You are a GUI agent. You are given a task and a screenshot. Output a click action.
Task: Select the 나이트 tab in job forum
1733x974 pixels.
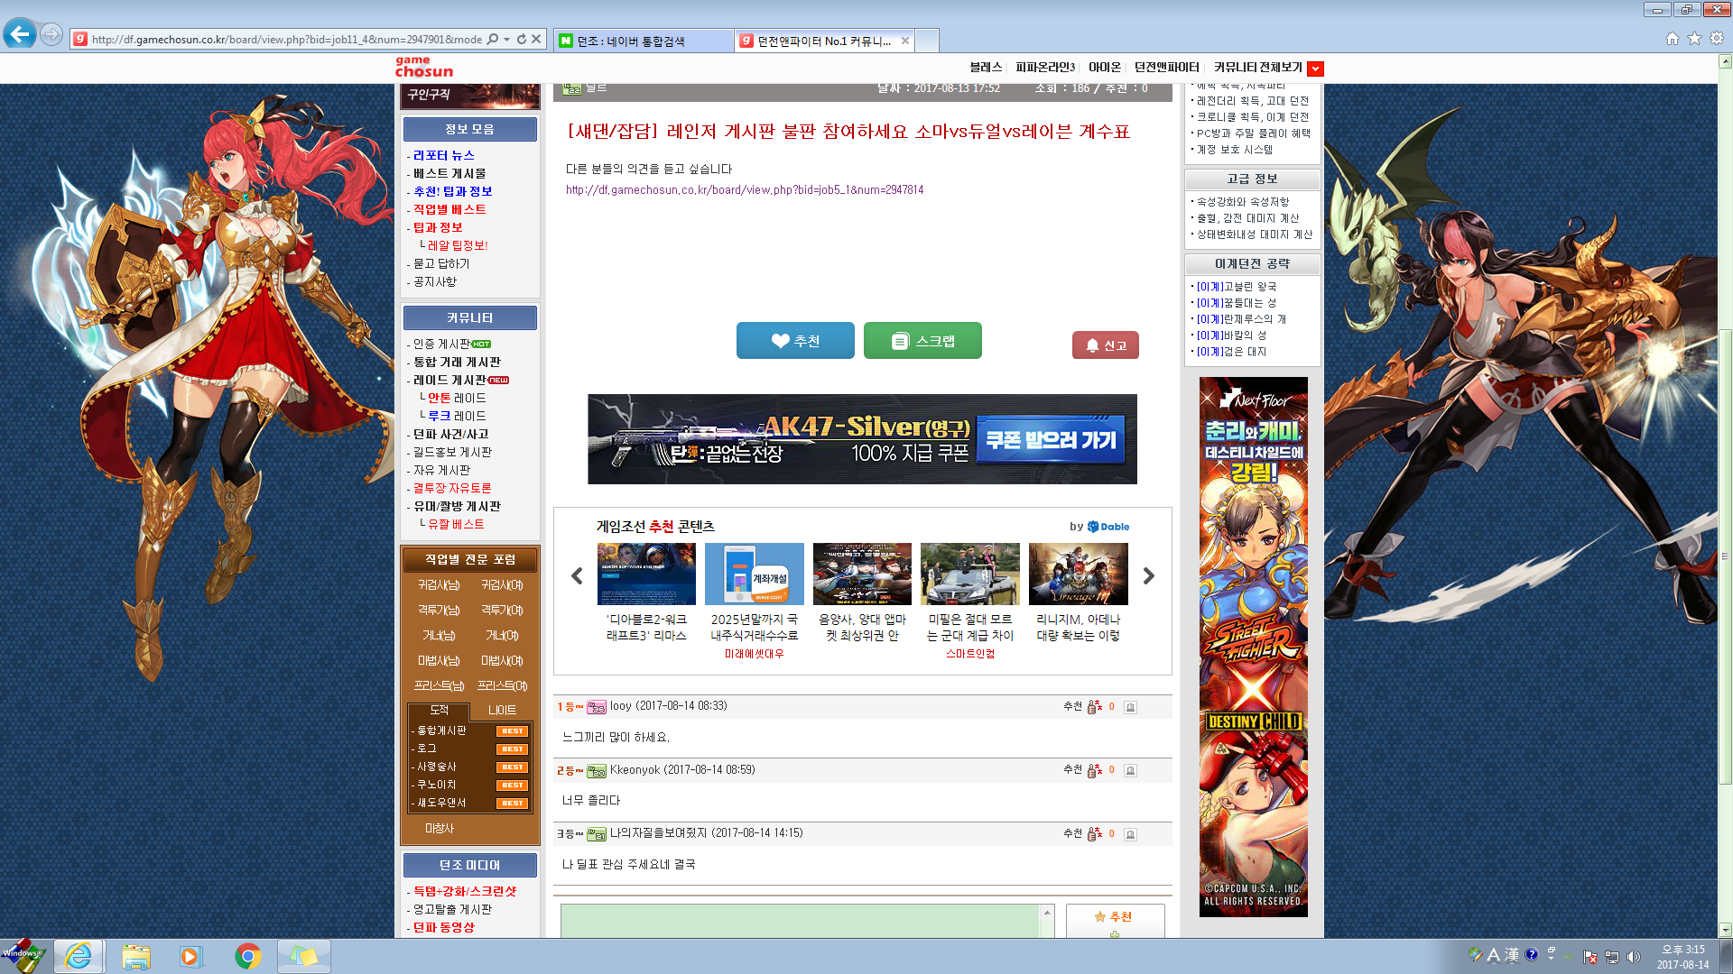(502, 711)
